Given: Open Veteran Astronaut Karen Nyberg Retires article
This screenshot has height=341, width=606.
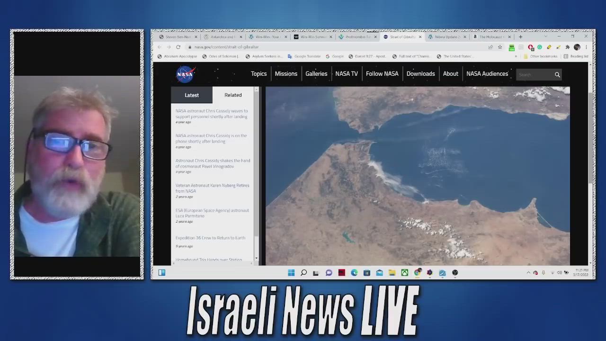Looking at the screenshot, I should (212, 188).
